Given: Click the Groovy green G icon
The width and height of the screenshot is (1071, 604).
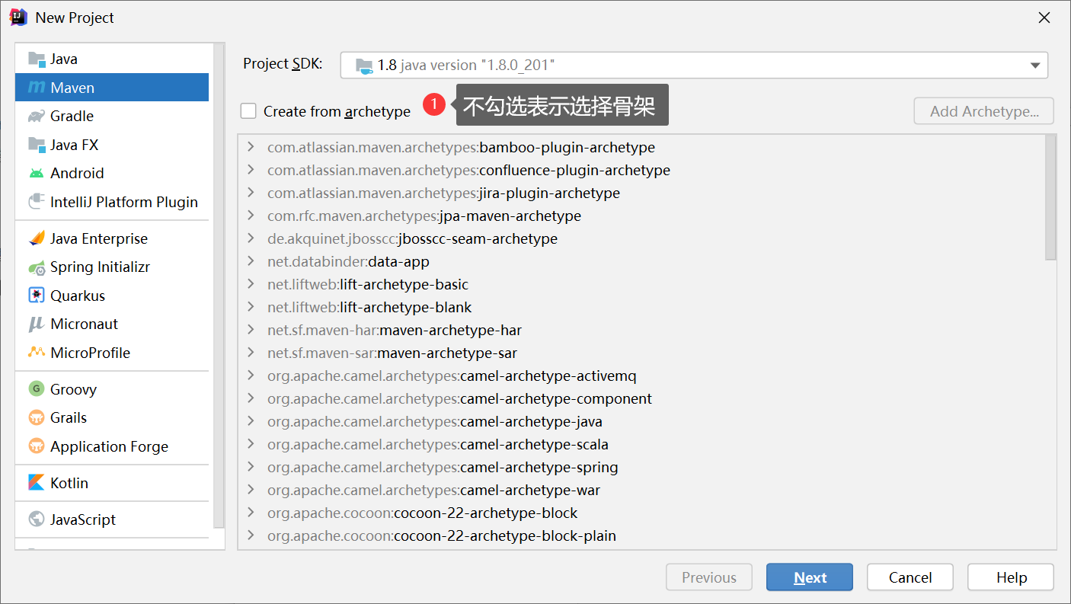Looking at the screenshot, I should [37, 389].
